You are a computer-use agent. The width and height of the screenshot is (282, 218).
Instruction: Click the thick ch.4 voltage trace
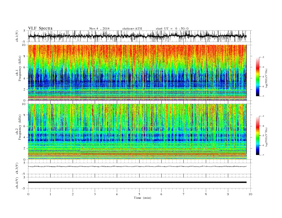click(137, 182)
